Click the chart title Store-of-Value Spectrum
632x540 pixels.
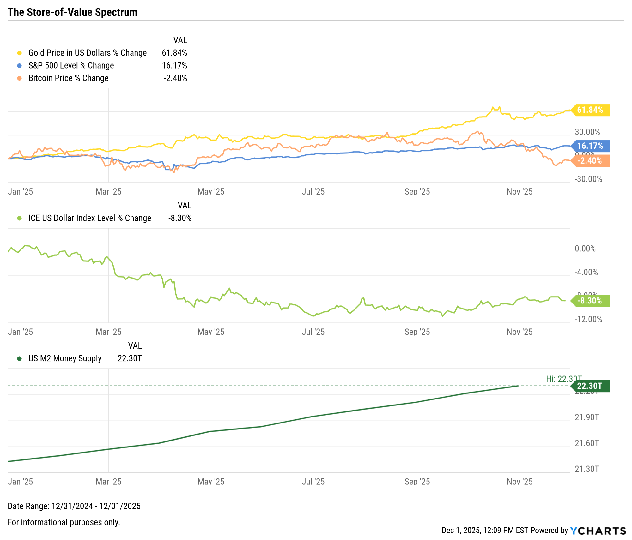pos(73,12)
